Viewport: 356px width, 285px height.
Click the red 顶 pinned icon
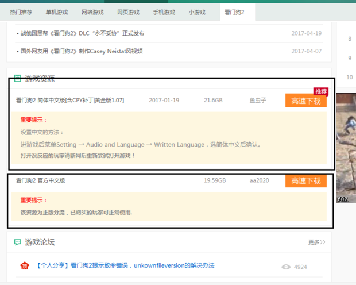pos(25,265)
